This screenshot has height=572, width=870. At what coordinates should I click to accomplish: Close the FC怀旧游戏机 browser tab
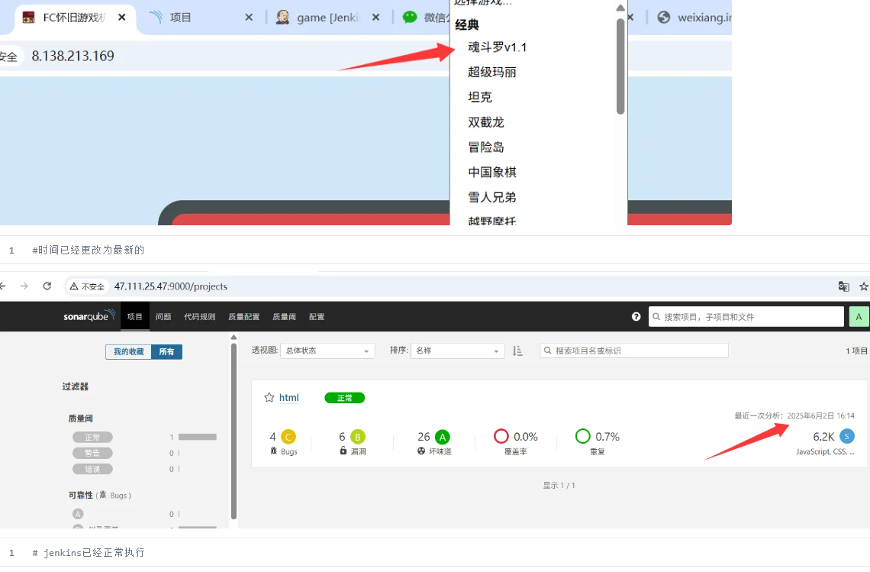tap(122, 18)
